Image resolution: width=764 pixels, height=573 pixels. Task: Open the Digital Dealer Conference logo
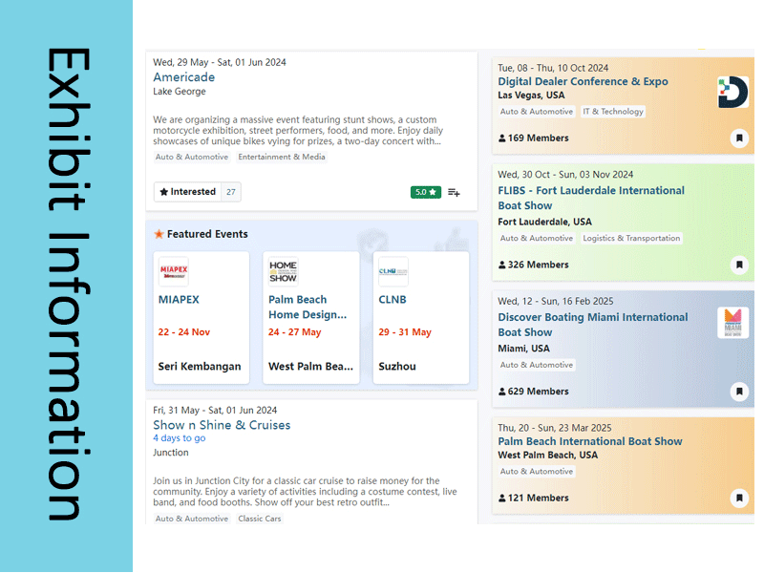coord(732,92)
